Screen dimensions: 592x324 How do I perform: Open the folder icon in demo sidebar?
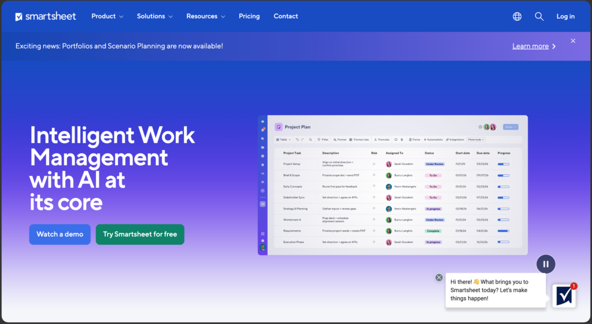(x=263, y=148)
